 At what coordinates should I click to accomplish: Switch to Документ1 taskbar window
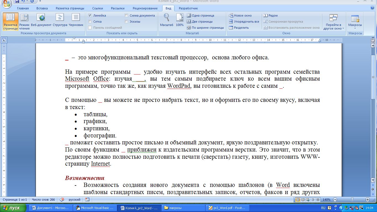(x=50, y=208)
